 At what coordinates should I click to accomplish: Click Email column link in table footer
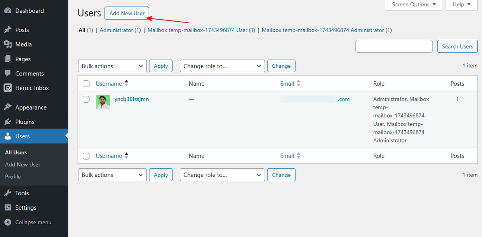[x=287, y=156]
